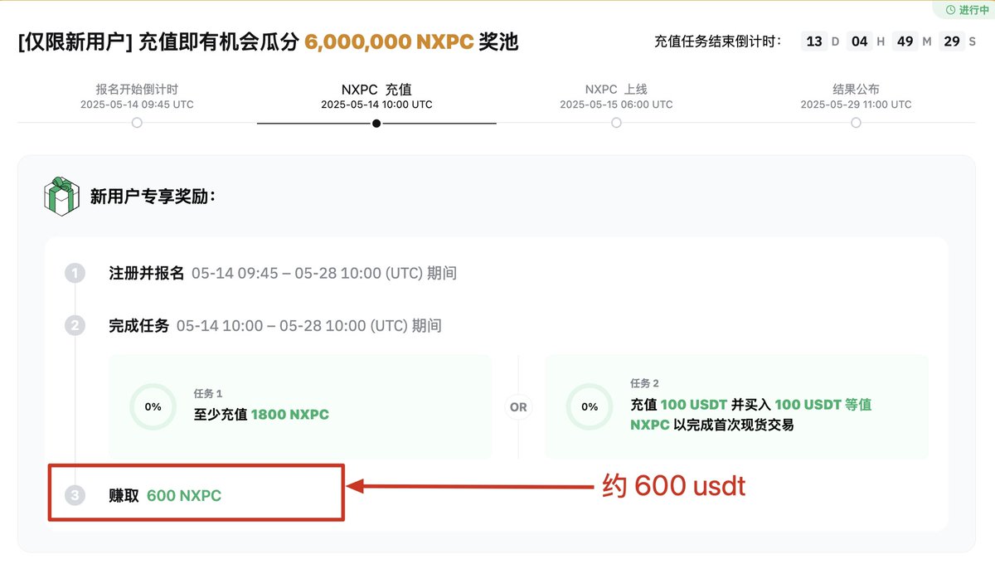Screen dimensions: 995x569
Task: Open the 结果公布 stage label
Action: click(x=856, y=90)
